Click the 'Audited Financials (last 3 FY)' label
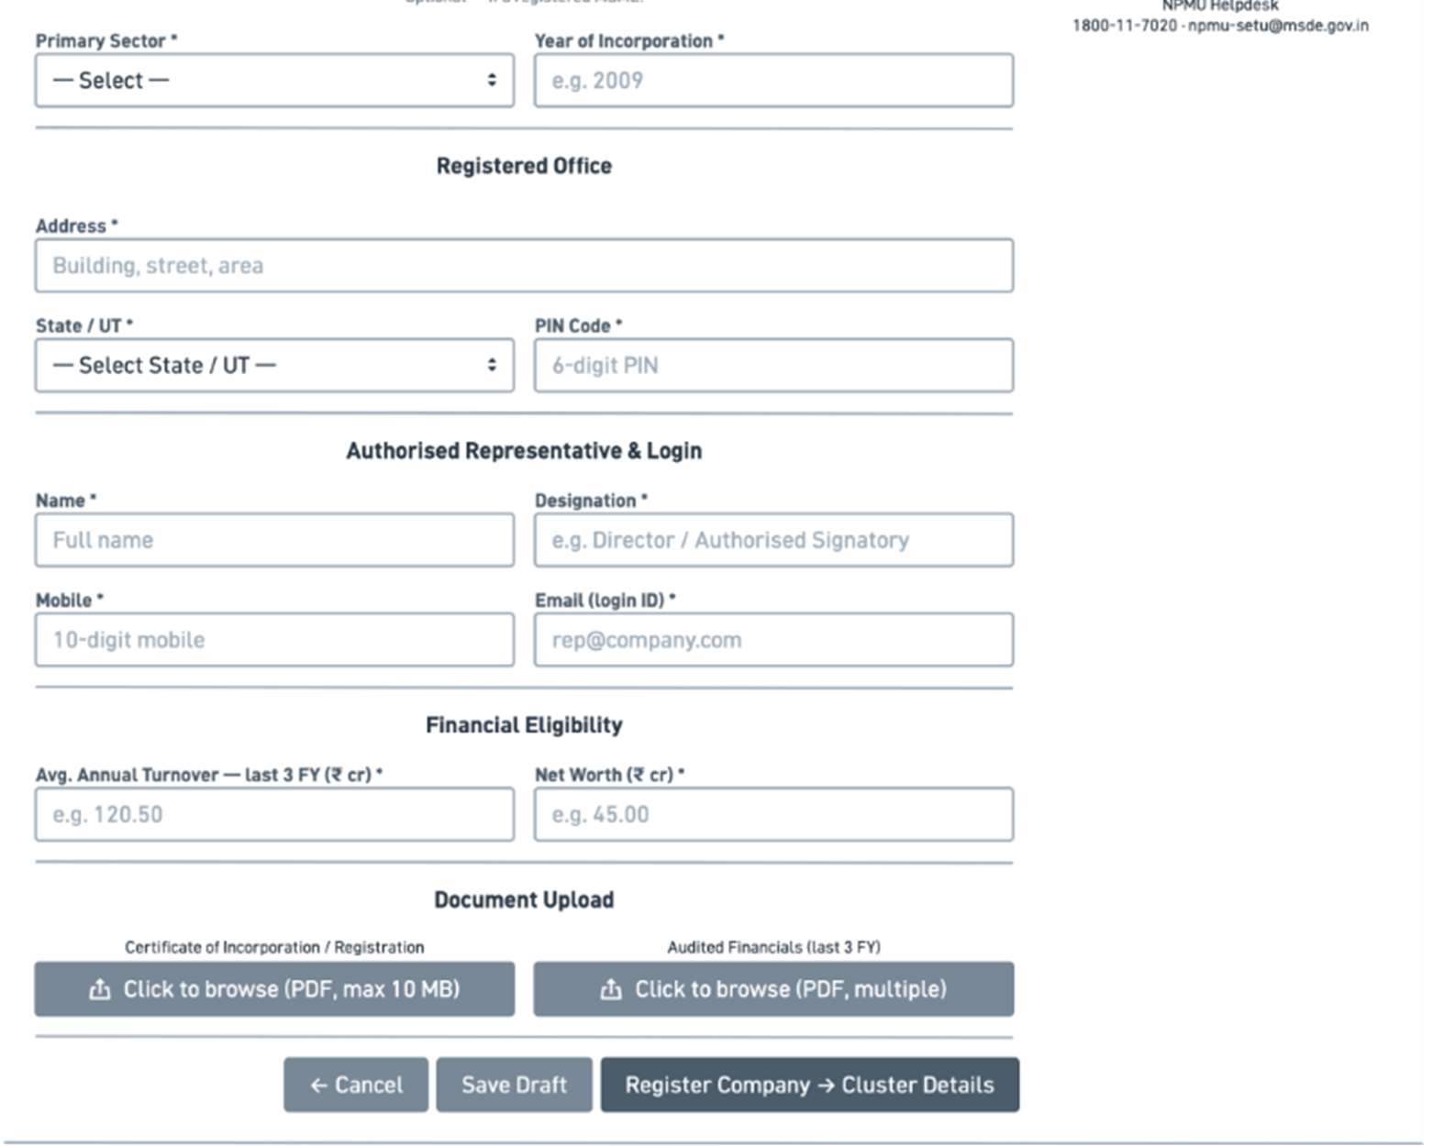The image size is (1433, 1146). [773, 947]
